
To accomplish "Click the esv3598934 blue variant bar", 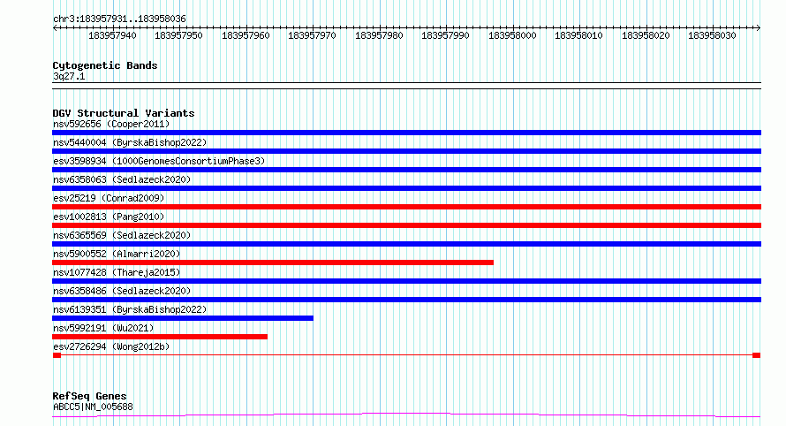I will coord(406,170).
